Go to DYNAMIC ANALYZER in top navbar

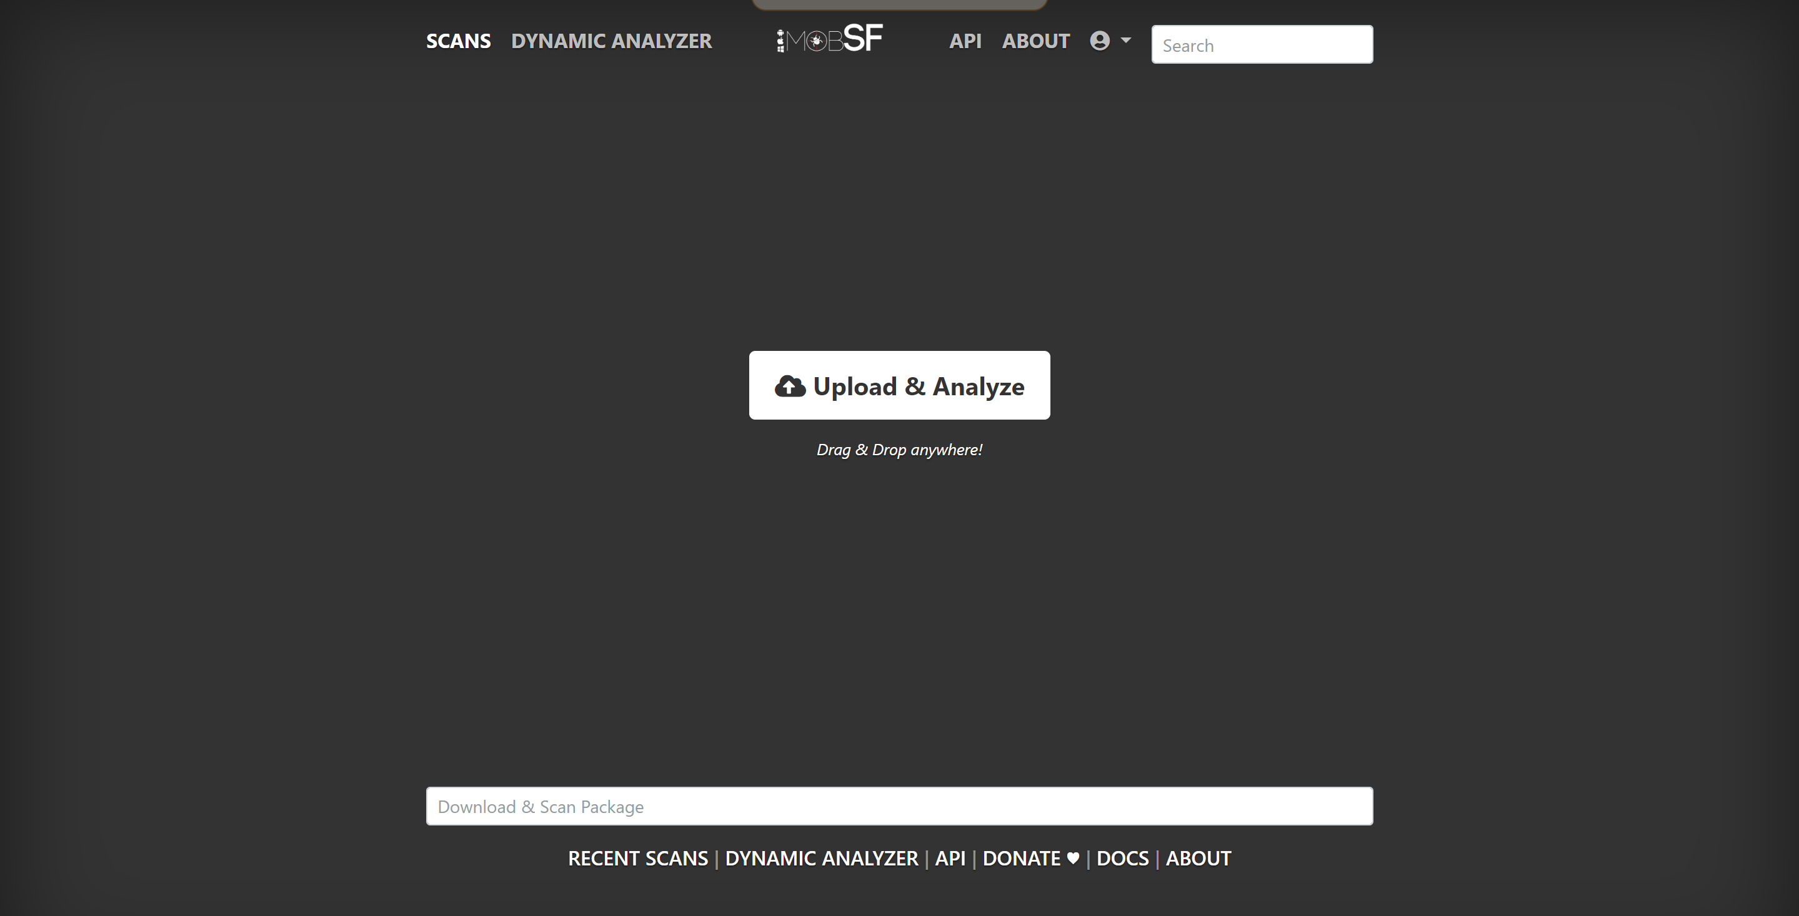tap(611, 41)
